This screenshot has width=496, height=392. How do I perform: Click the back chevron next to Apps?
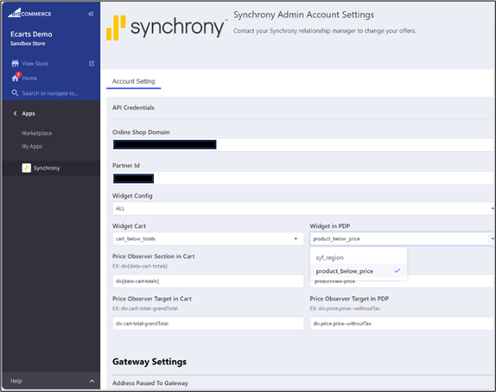coord(15,113)
